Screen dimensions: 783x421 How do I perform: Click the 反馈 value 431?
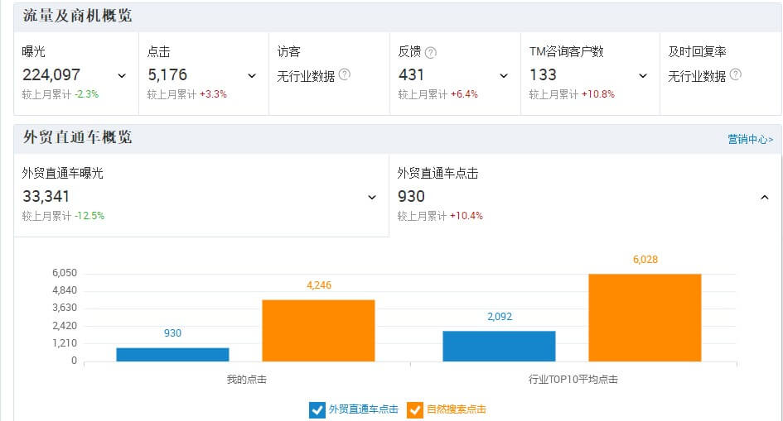[x=412, y=74]
